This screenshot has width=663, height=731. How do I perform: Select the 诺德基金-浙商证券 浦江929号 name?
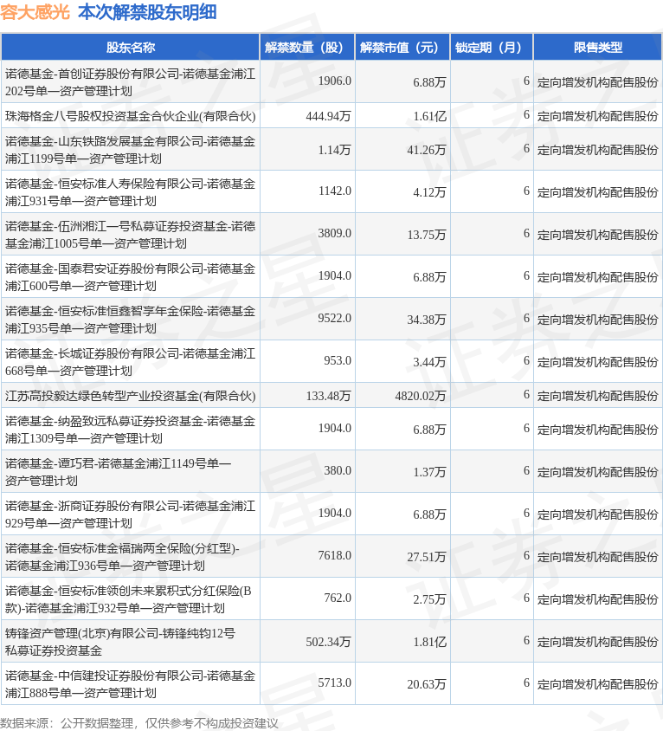(130, 514)
